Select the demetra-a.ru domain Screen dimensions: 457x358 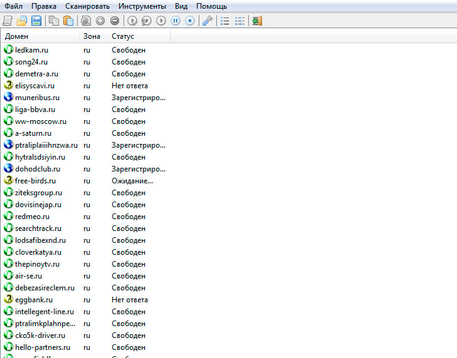(37, 74)
